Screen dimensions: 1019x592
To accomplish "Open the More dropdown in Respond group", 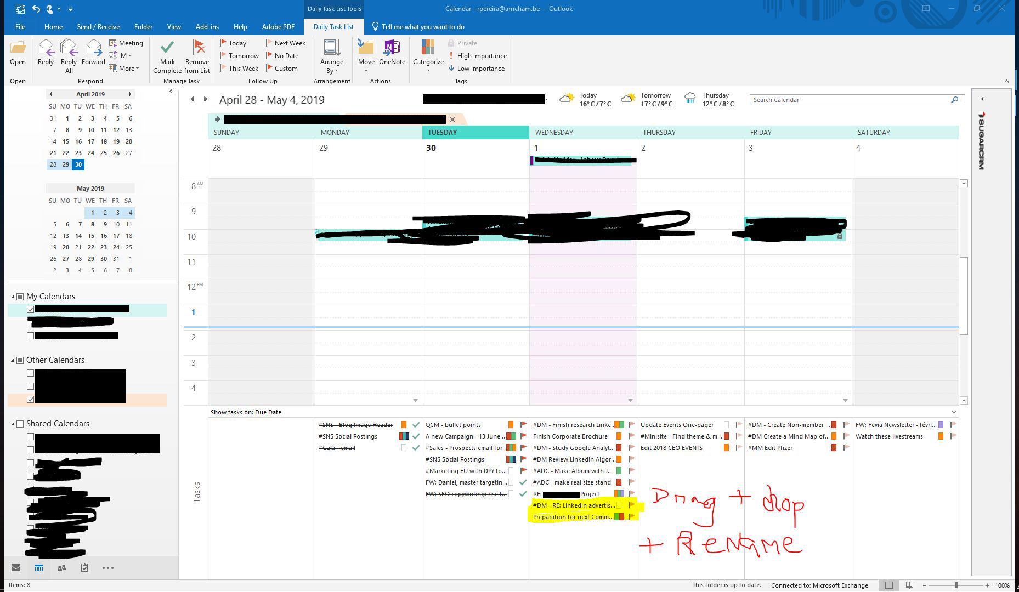I will pos(124,69).
